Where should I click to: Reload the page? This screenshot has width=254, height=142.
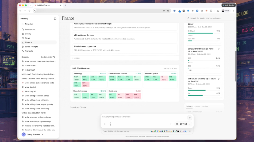29,11
